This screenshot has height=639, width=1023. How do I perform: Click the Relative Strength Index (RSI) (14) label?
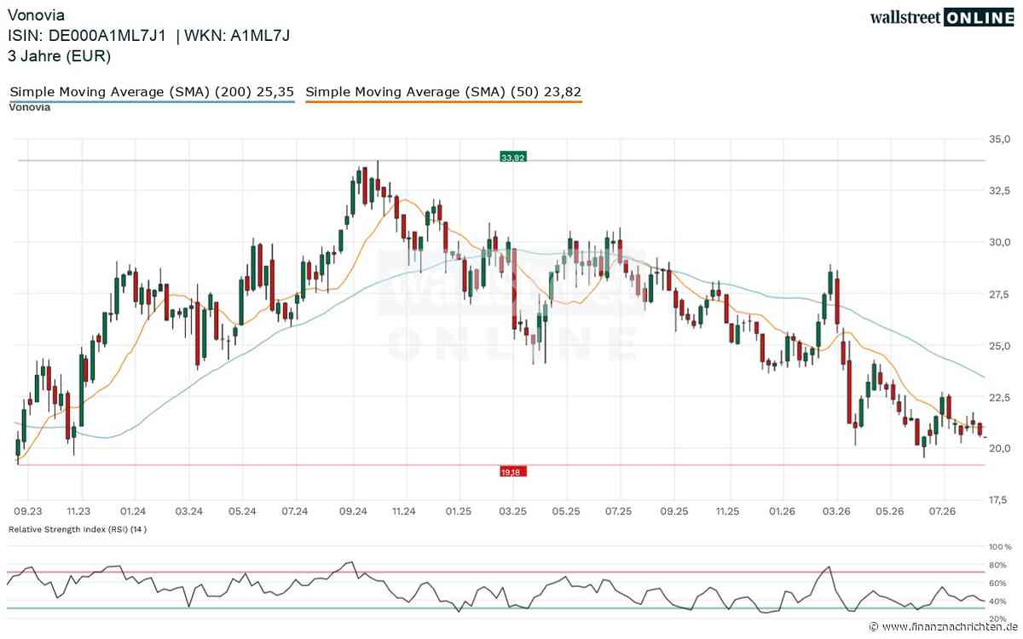[78, 529]
